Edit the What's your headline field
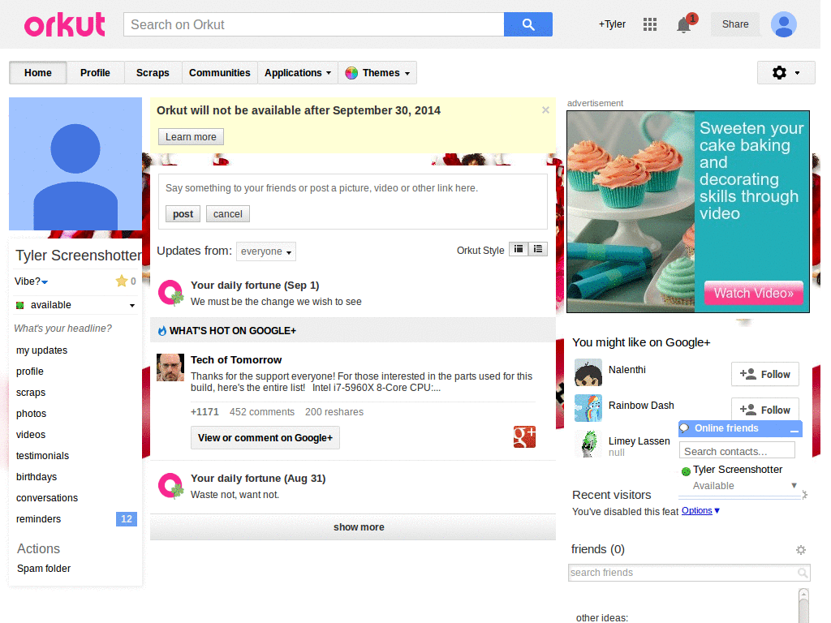 coord(63,329)
